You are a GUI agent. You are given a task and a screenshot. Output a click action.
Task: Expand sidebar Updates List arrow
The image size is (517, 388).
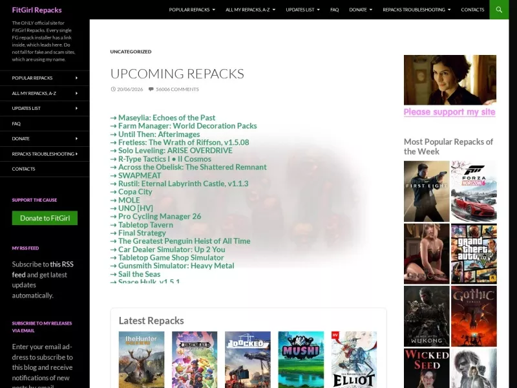pos(76,108)
